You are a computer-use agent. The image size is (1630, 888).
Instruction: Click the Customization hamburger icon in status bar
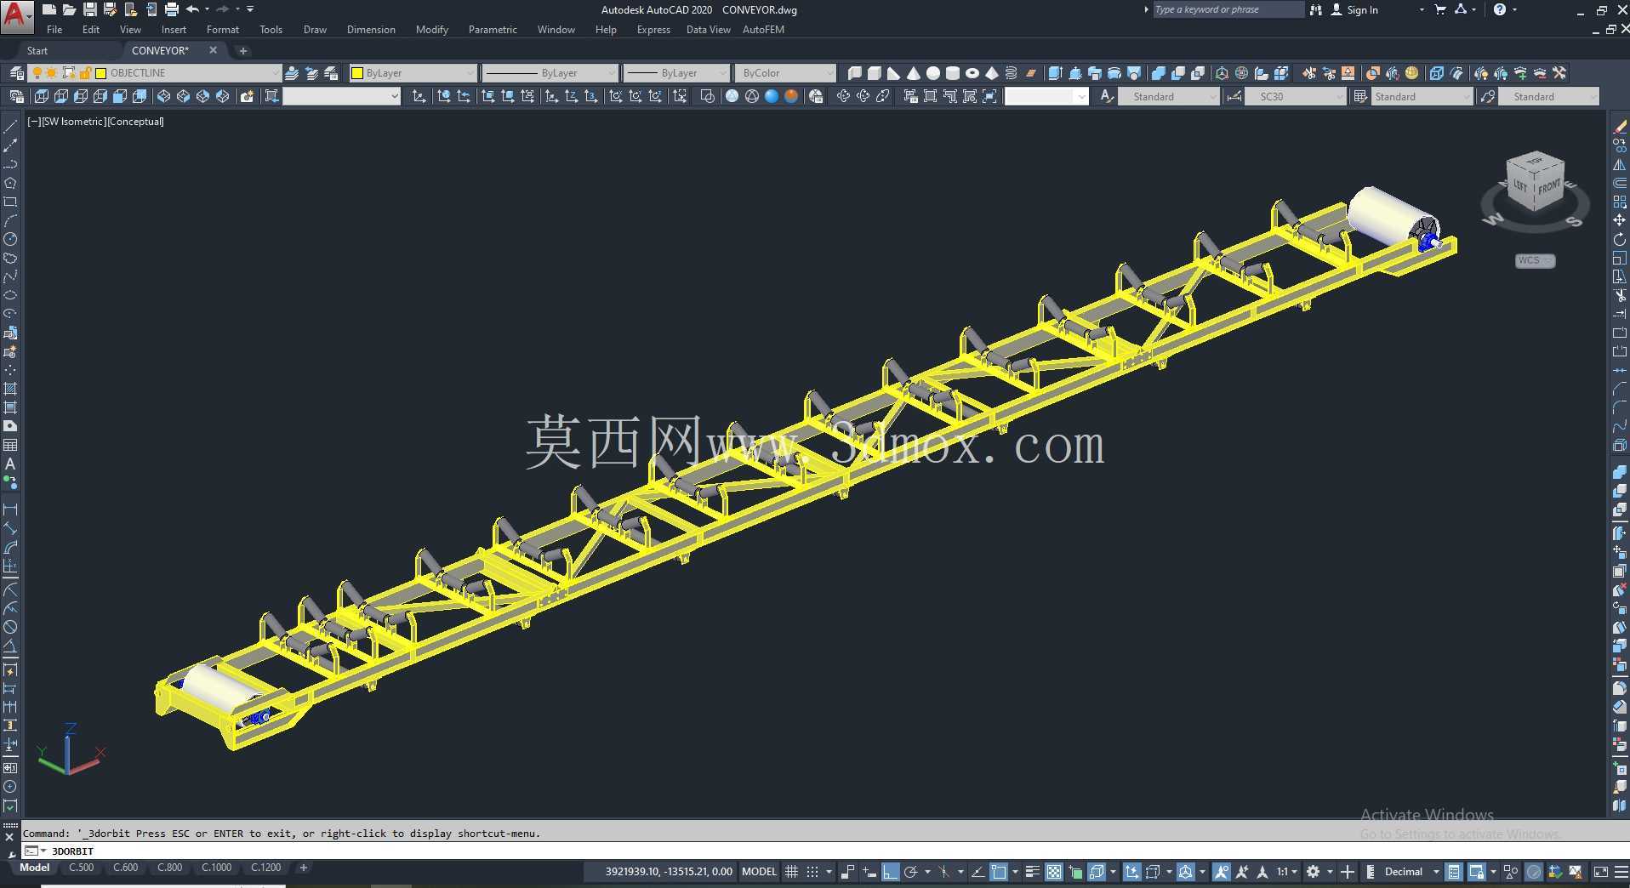(1621, 871)
